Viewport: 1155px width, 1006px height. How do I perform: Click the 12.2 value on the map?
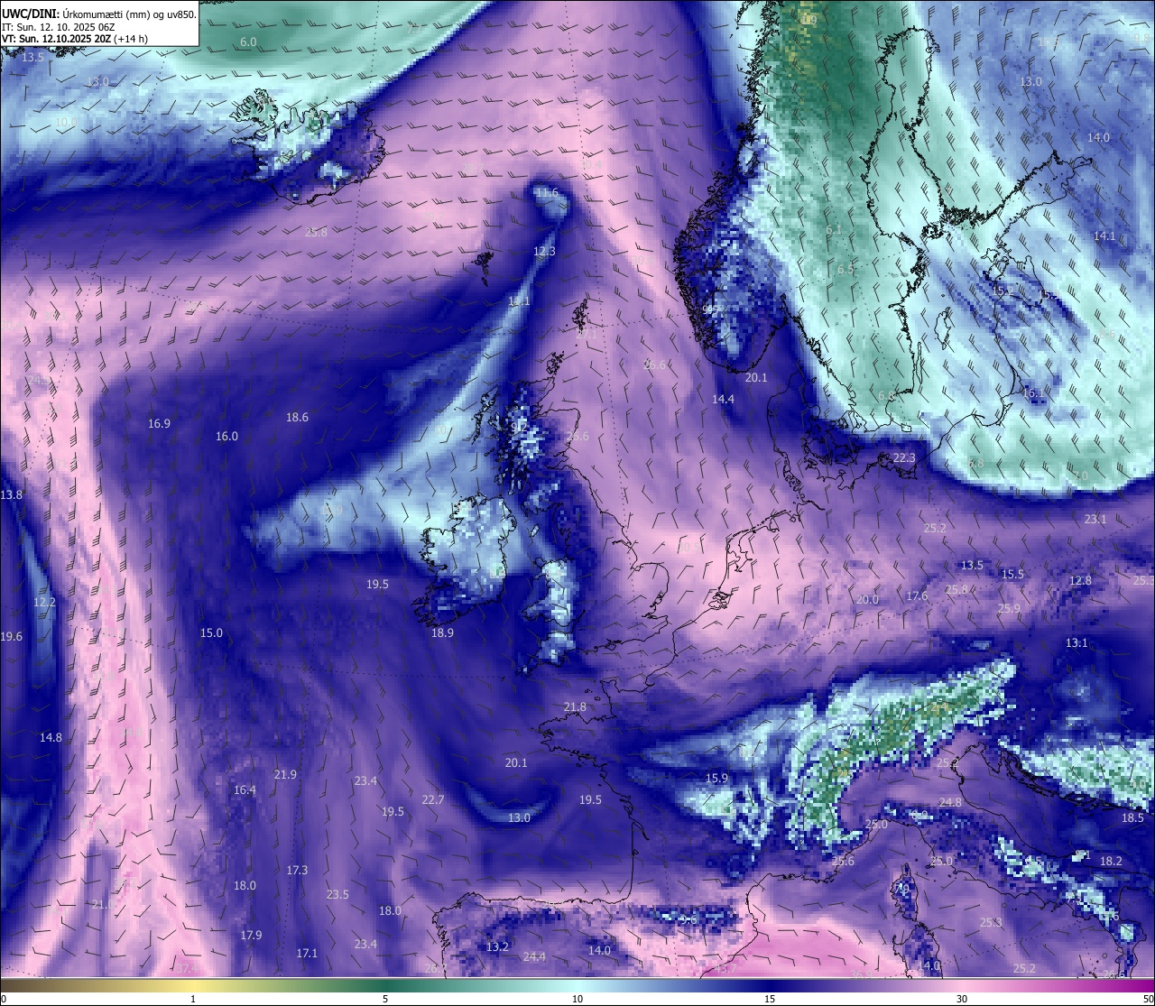44,602
